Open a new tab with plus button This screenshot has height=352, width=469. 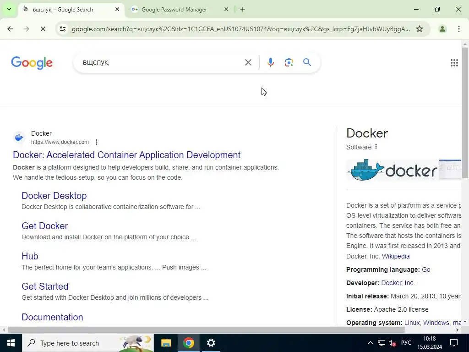(x=243, y=9)
